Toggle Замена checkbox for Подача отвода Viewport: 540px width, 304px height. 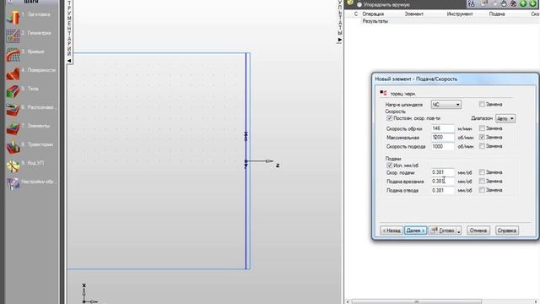[x=482, y=190]
